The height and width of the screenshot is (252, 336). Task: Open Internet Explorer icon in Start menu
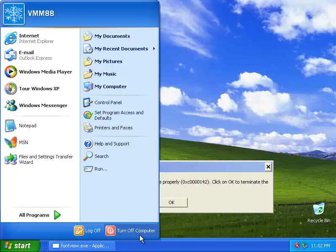click(10, 38)
